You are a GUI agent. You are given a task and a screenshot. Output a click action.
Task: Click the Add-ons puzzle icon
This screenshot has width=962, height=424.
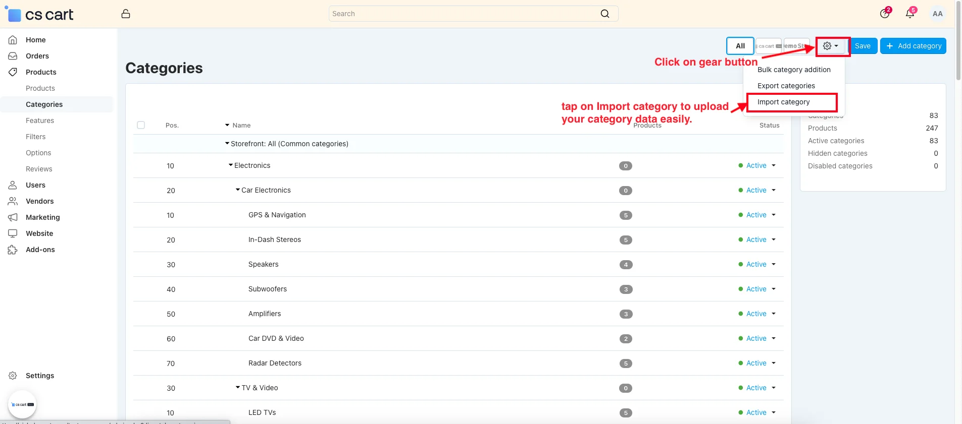[x=13, y=250]
